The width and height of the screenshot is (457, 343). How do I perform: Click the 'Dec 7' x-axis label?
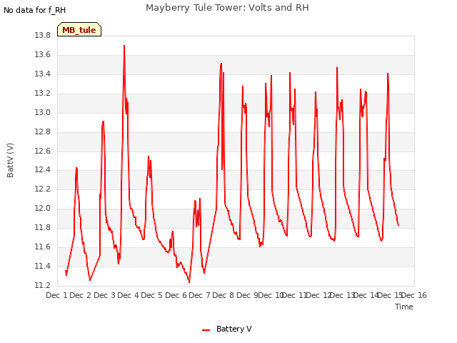pyautogui.click(x=199, y=295)
